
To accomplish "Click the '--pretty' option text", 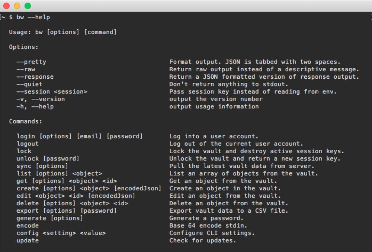I will pos(31,62).
